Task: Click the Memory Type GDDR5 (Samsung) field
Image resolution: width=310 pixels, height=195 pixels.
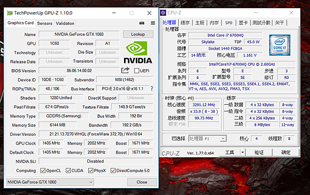Action: [x=64, y=116]
